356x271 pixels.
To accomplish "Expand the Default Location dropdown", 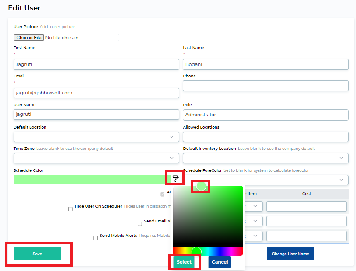I will 96,137.
